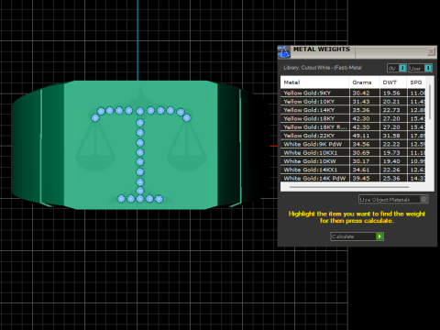Click the metal list vertical scrollbar

(430, 102)
